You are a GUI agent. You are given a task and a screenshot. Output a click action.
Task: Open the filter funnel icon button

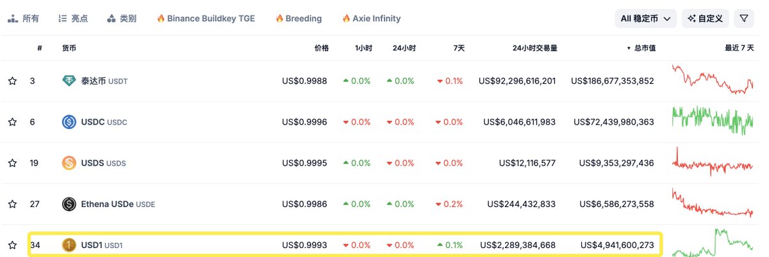coord(743,19)
